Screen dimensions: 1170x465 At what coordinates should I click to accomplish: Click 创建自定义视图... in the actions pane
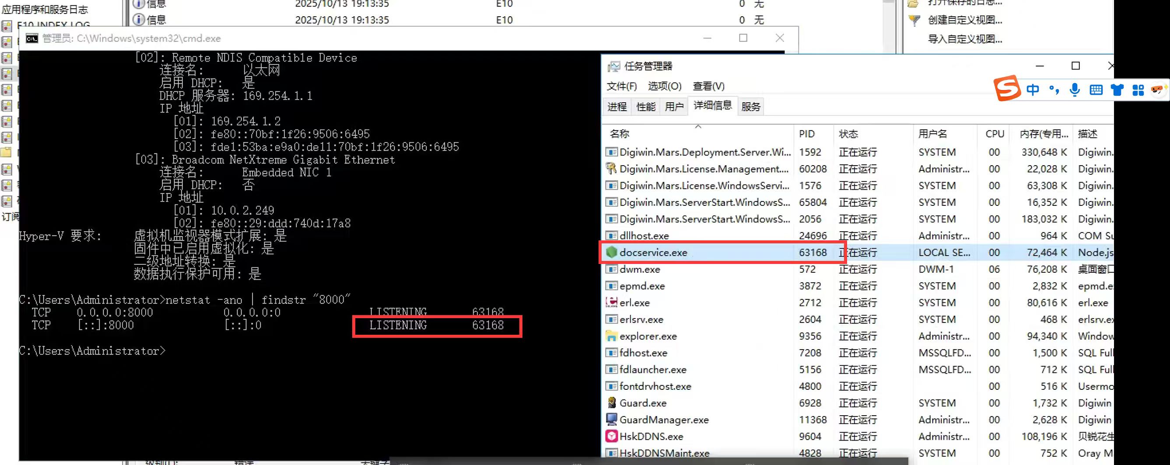click(965, 20)
